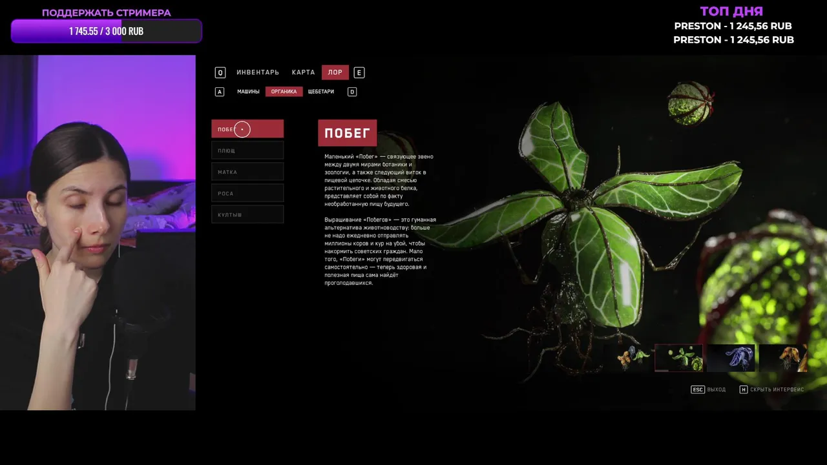Switch to the ЩЕБЕТАРИ category

pyautogui.click(x=320, y=92)
